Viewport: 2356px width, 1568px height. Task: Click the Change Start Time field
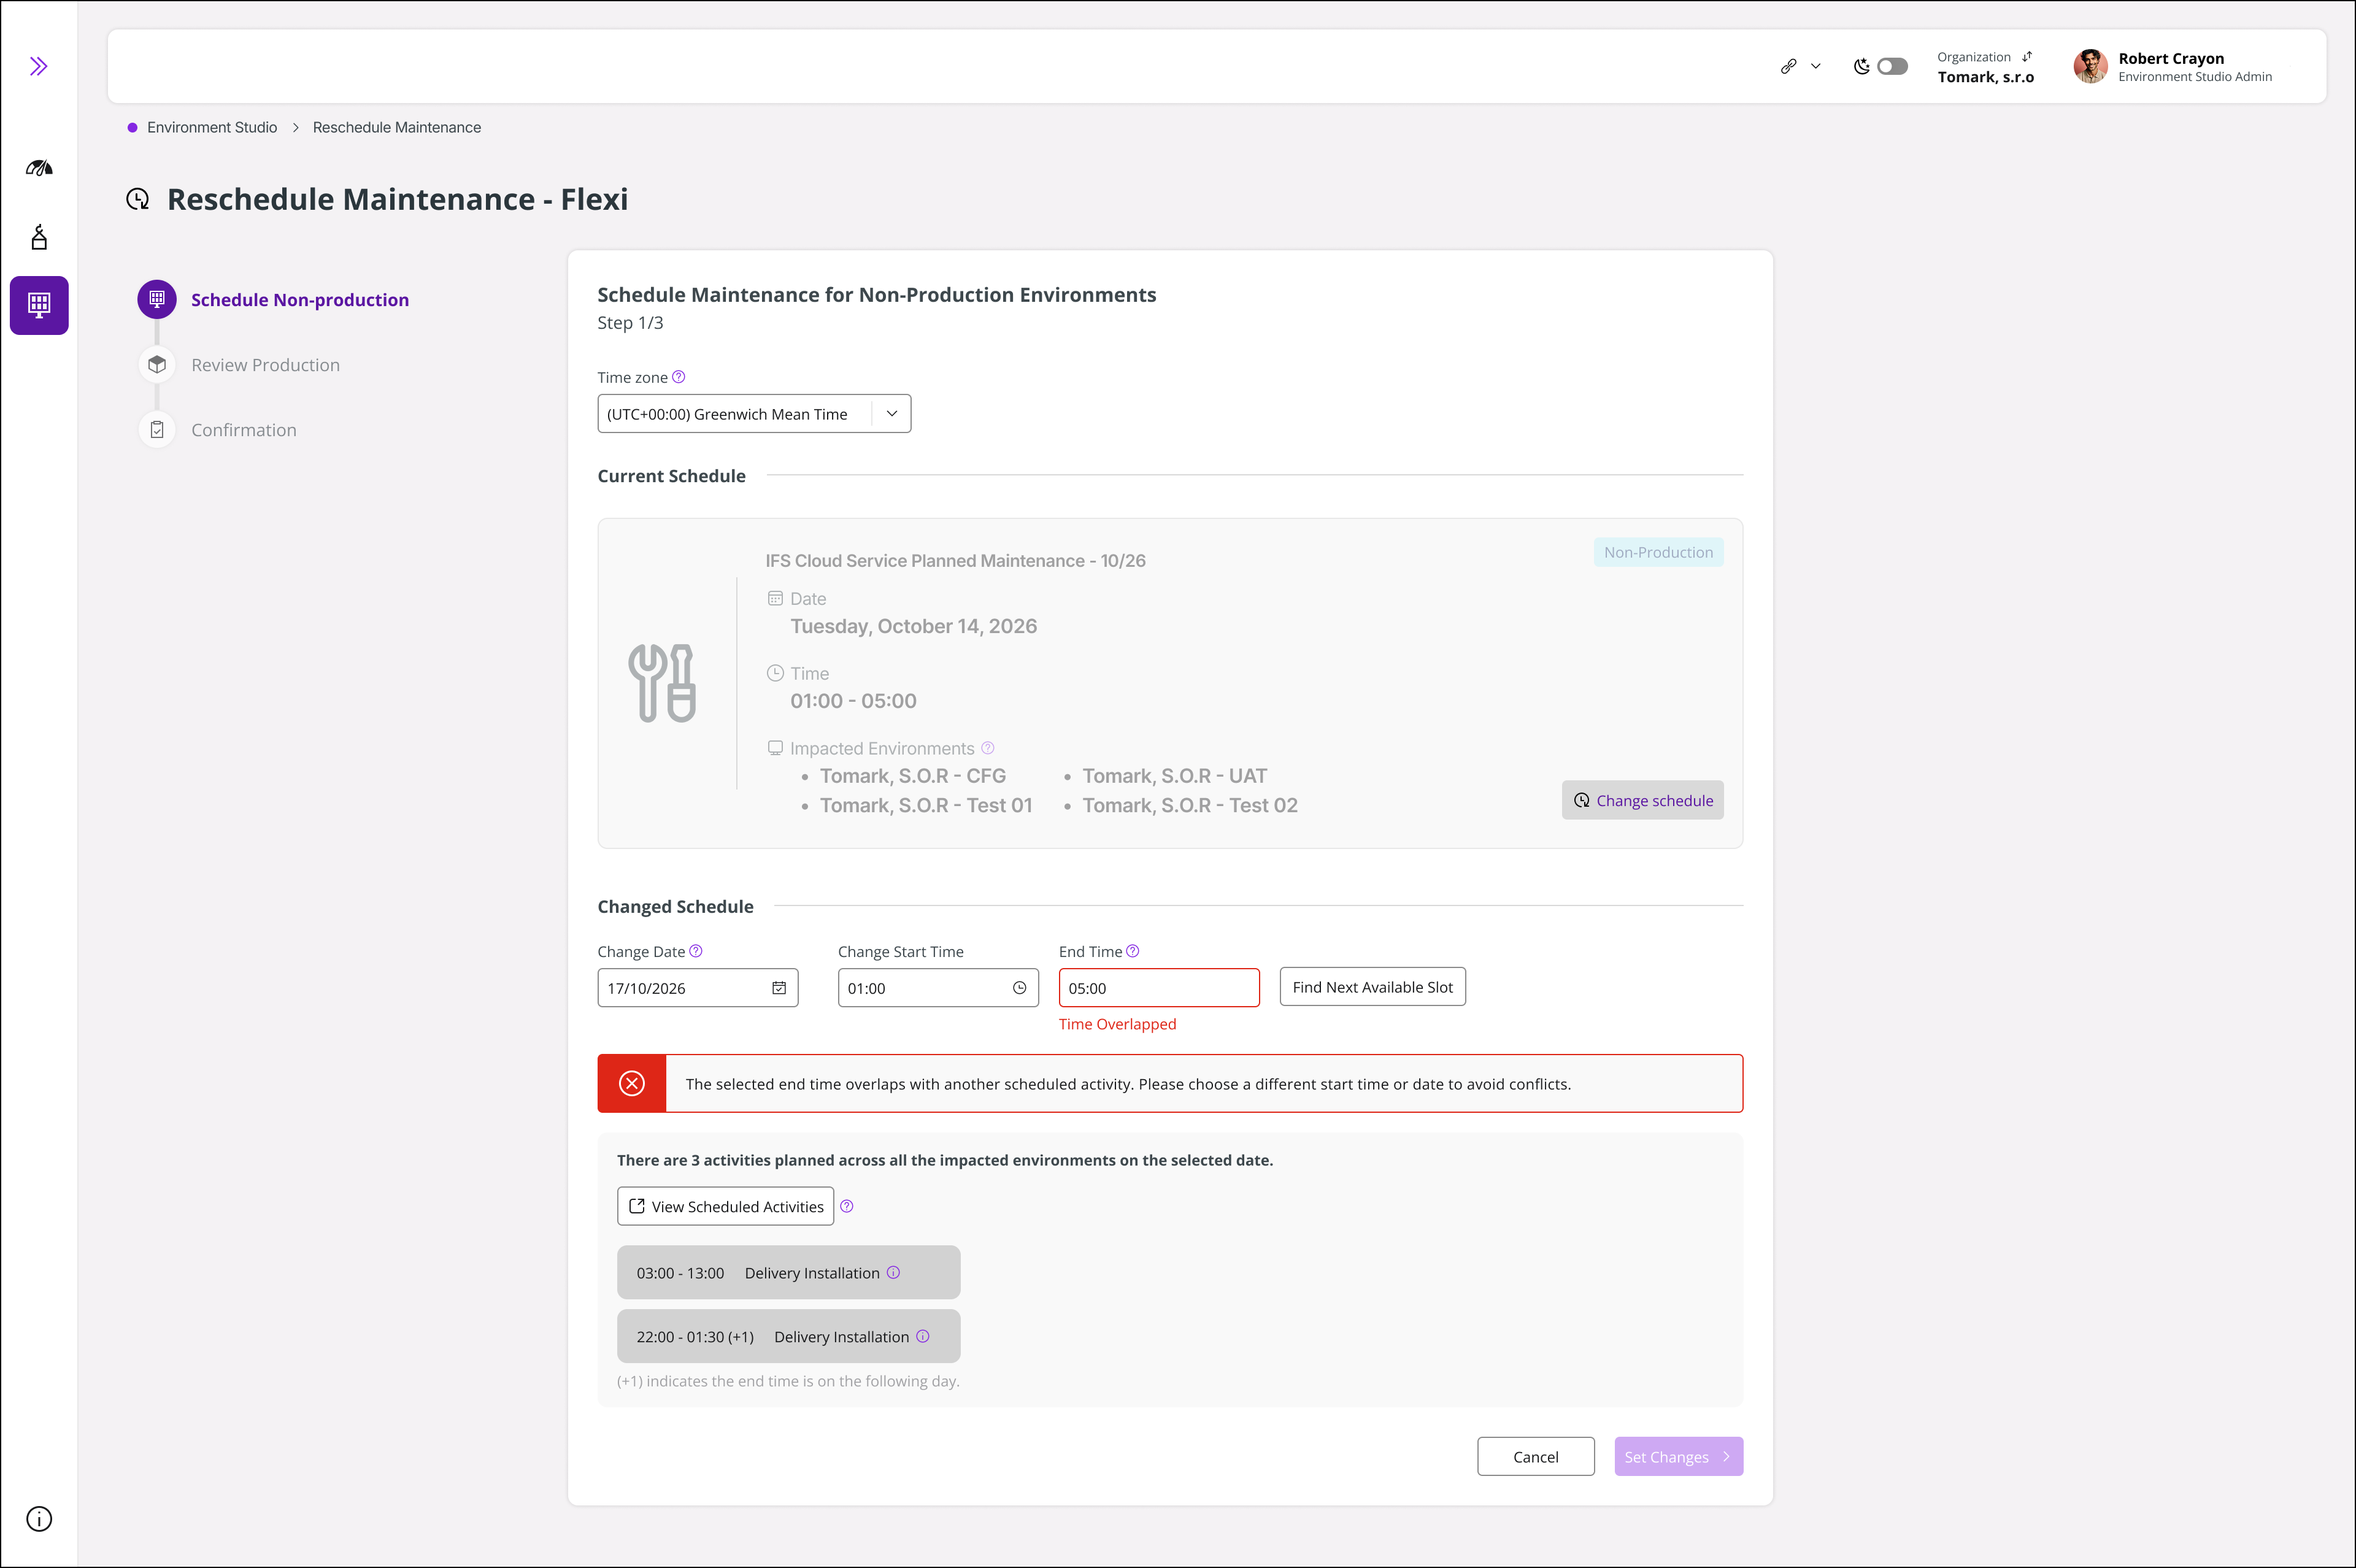pos(938,988)
